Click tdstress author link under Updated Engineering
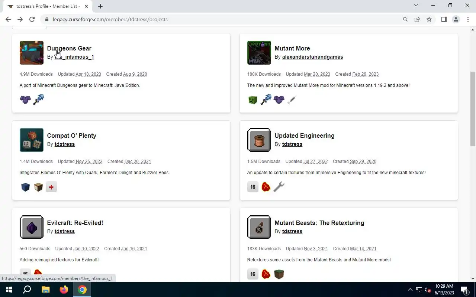The width and height of the screenshot is (476, 297). tap(292, 144)
